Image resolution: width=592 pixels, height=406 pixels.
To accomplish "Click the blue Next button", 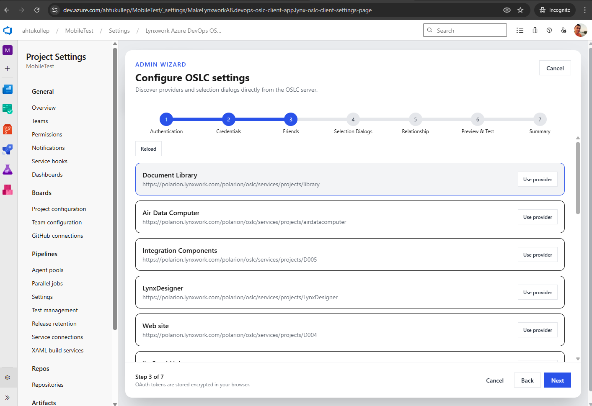I will (557, 380).
